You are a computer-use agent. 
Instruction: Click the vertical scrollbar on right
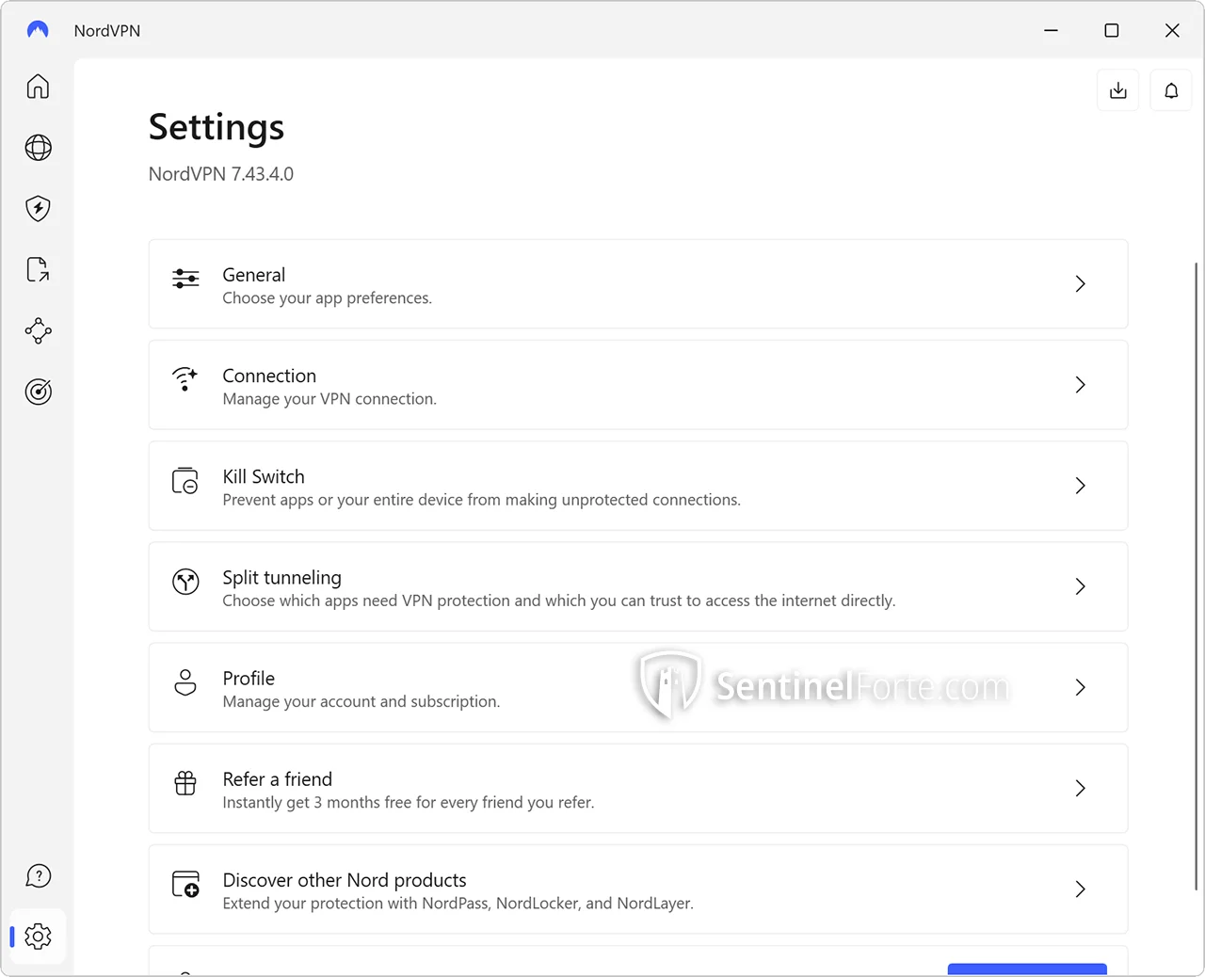pos(1197,576)
